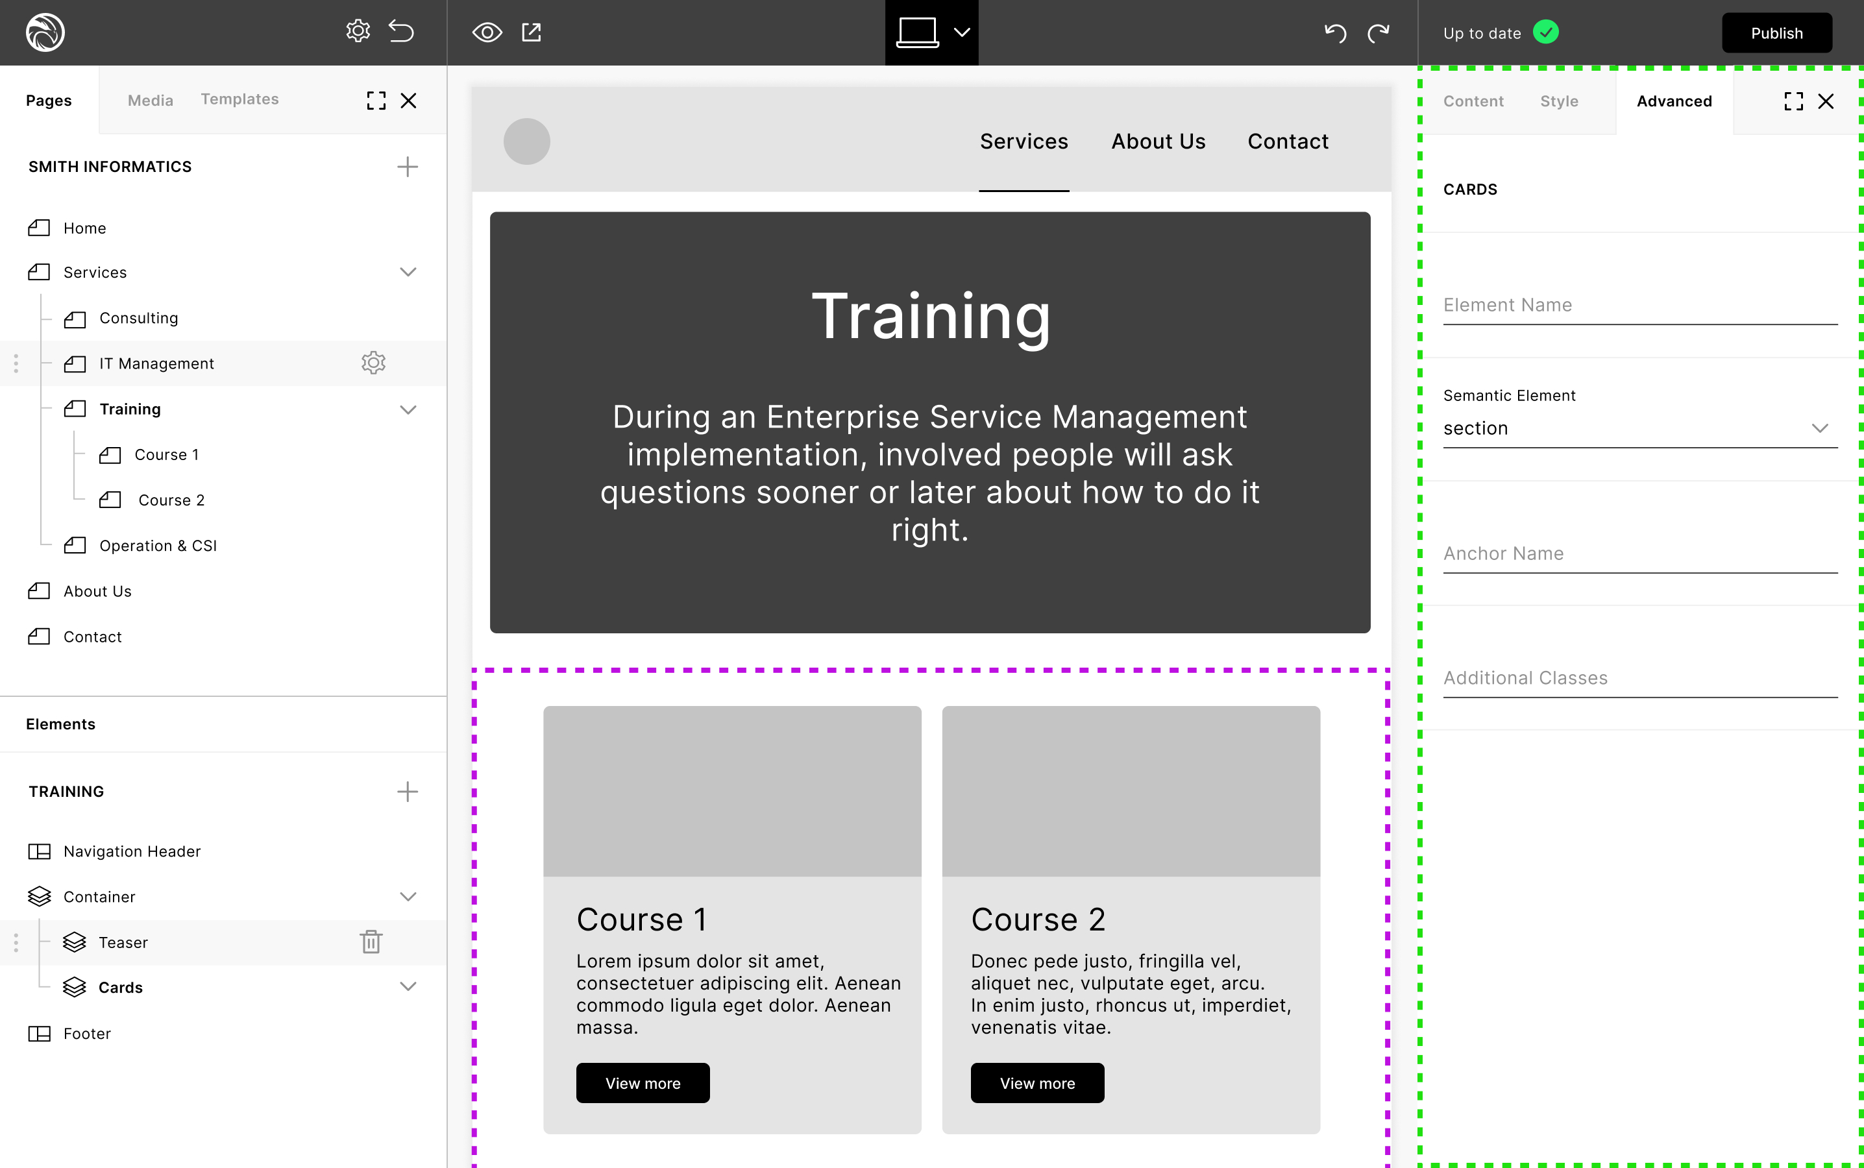
Task: Add new page with Smith Informatics plus
Action: [x=407, y=167]
